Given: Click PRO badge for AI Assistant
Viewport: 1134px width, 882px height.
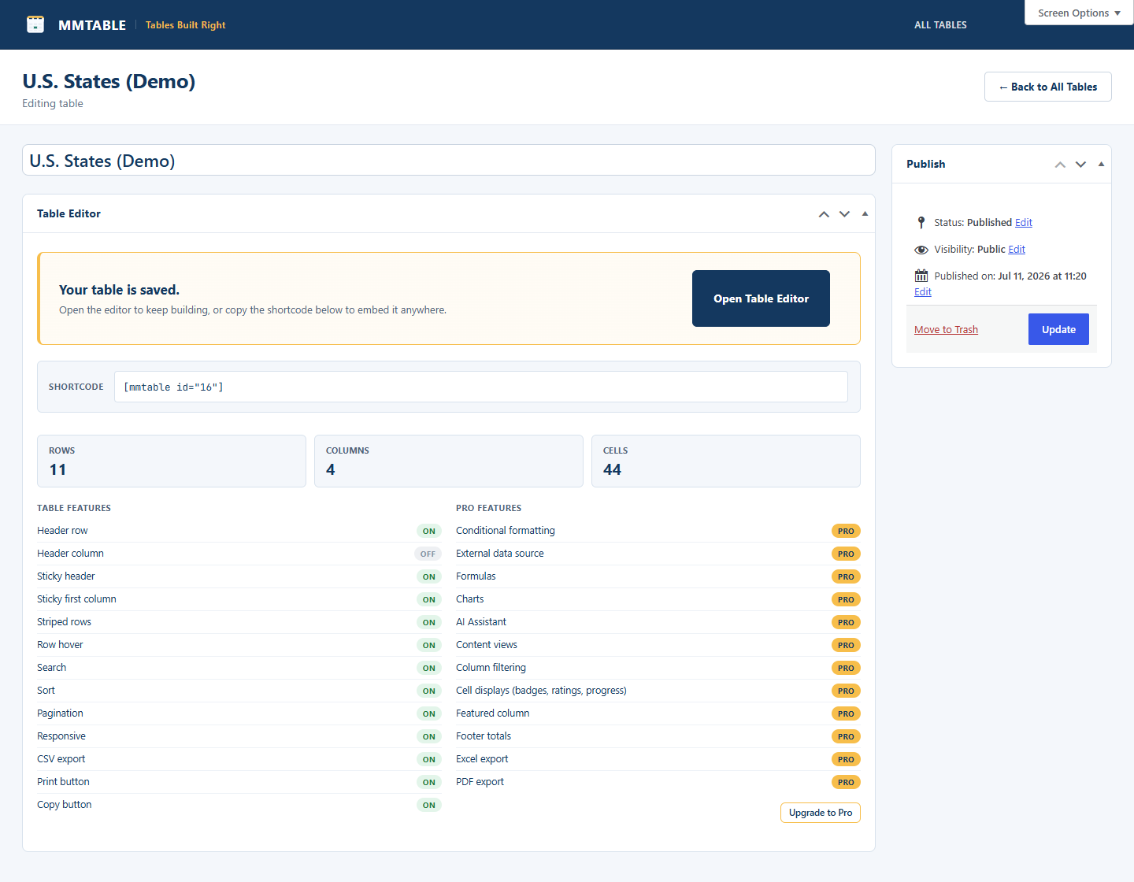Looking at the screenshot, I should coord(846,622).
